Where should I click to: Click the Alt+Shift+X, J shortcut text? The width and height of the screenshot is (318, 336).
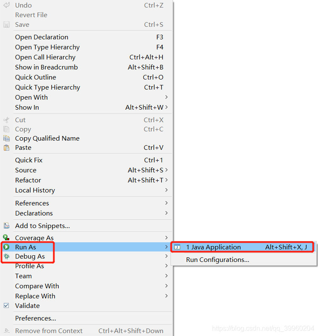[x=286, y=247]
